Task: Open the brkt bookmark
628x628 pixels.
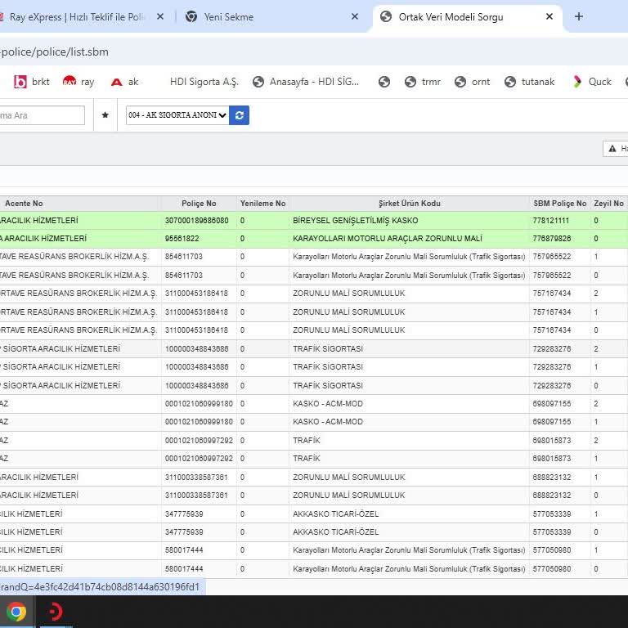Action: click(32, 82)
